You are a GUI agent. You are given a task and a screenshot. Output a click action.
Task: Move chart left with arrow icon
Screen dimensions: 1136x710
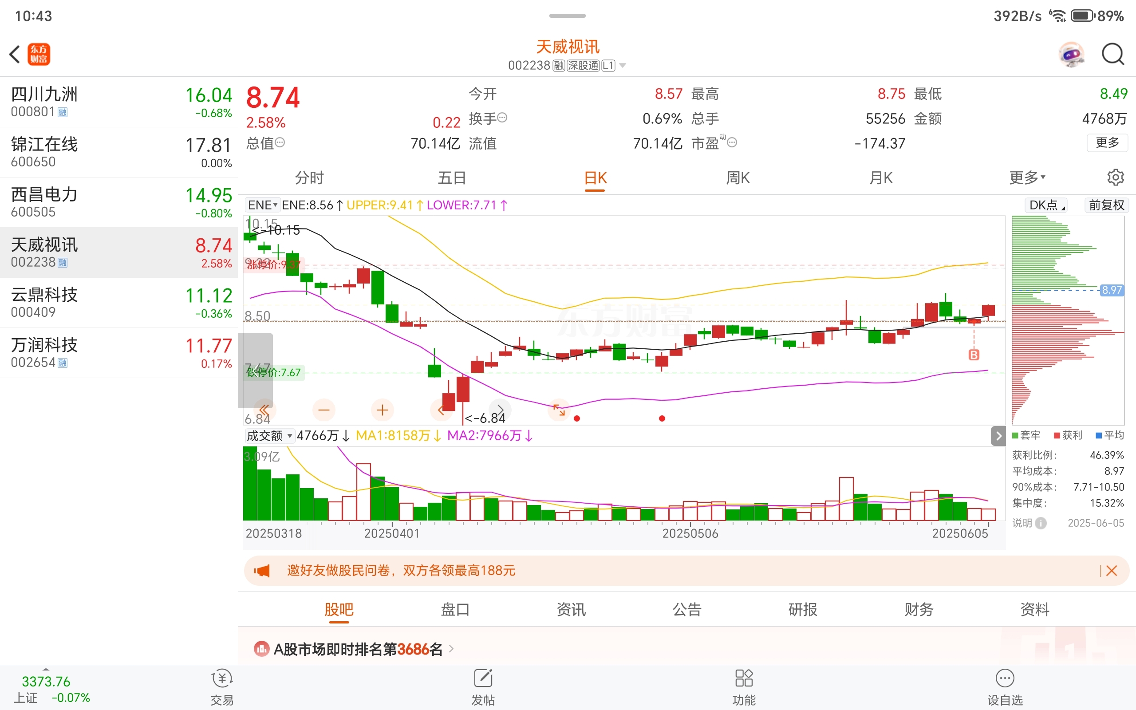[x=441, y=410]
